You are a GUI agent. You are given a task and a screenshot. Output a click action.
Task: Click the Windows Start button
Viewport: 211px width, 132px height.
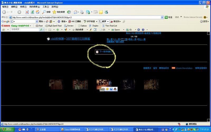(8, 129)
